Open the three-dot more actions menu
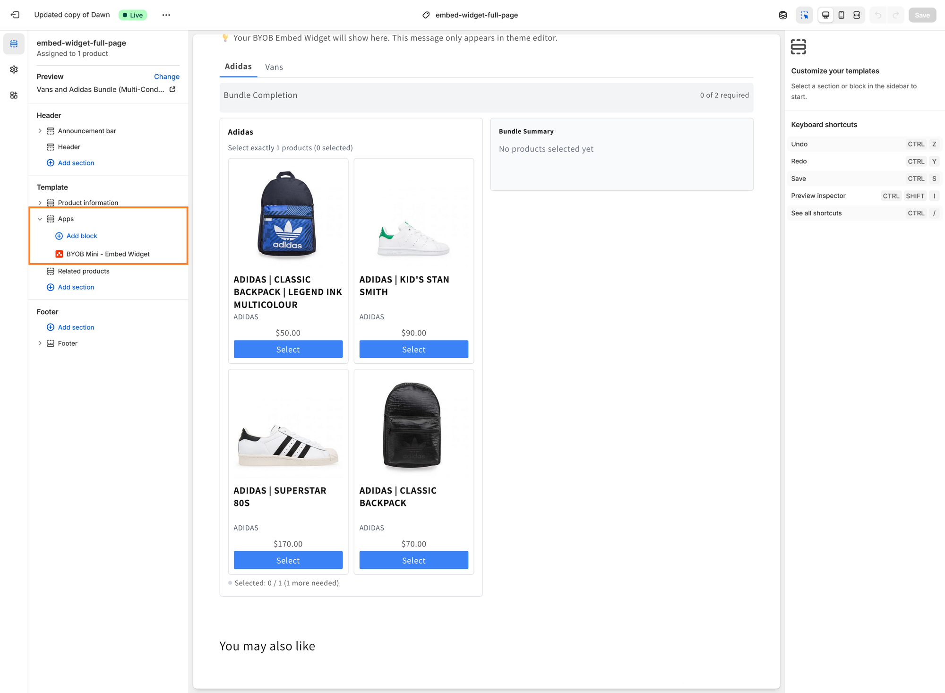The width and height of the screenshot is (945, 693). (166, 15)
